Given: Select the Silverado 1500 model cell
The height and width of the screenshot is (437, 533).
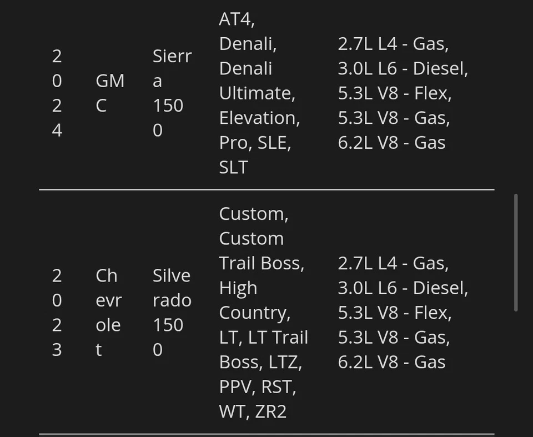Looking at the screenshot, I should tap(172, 313).
